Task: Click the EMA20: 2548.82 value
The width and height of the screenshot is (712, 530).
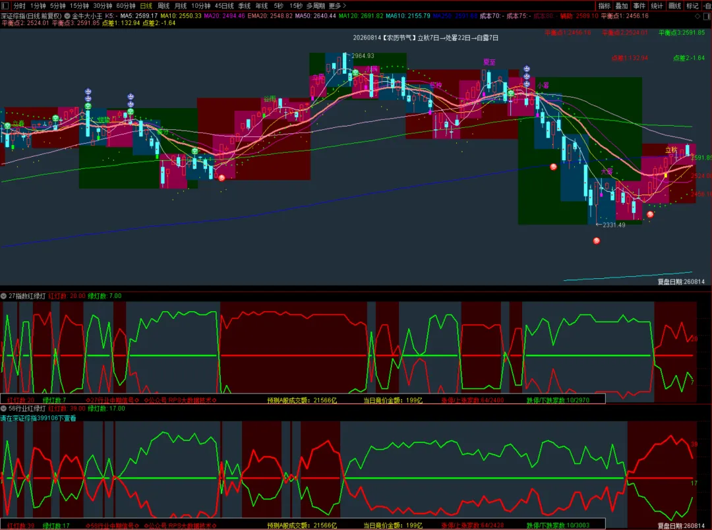Action: 270,16
